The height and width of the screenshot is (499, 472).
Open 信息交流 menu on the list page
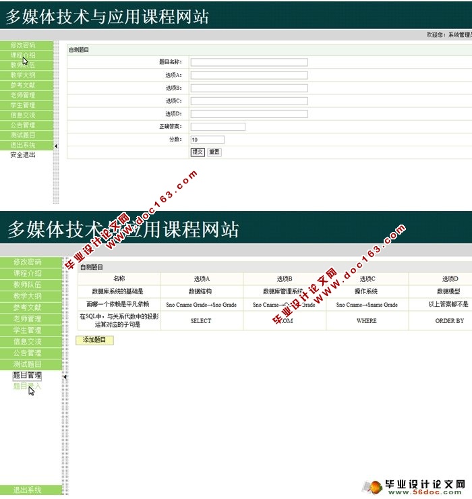pos(31,341)
